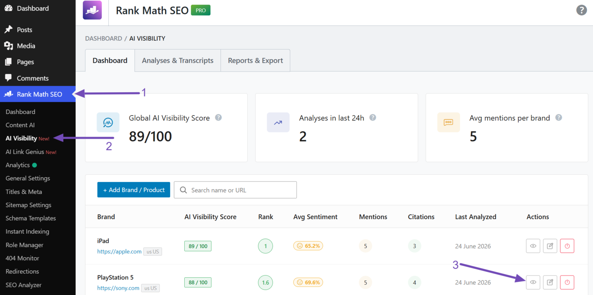This screenshot has height=295, width=593.
Task: Disable the PlayStation 5 power button
Action: coord(567,282)
